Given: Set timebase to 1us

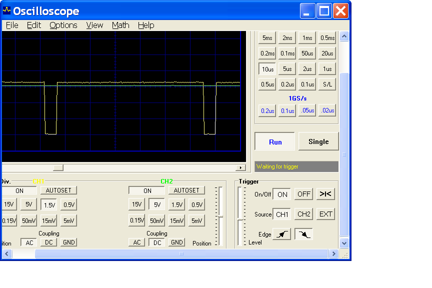Looking at the screenshot, I should click(327, 69).
